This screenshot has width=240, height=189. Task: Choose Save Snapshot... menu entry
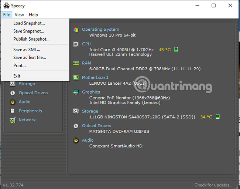point(29,31)
